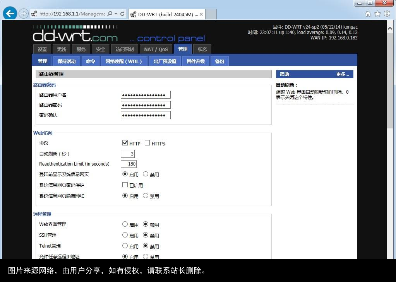Open the 备份 sub-tab
Screen dimensions: 396x282
click(219, 61)
